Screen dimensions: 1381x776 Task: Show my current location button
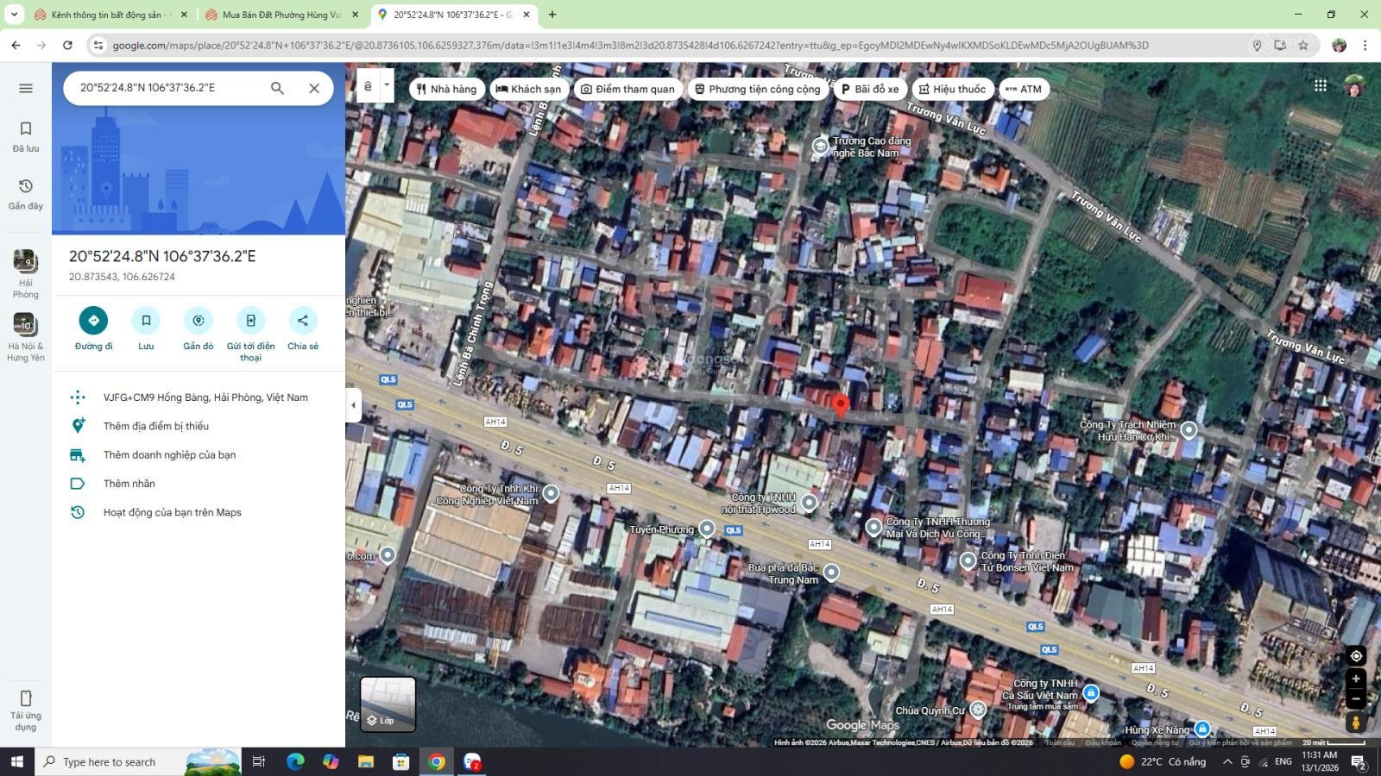(x=1355, y=656)
